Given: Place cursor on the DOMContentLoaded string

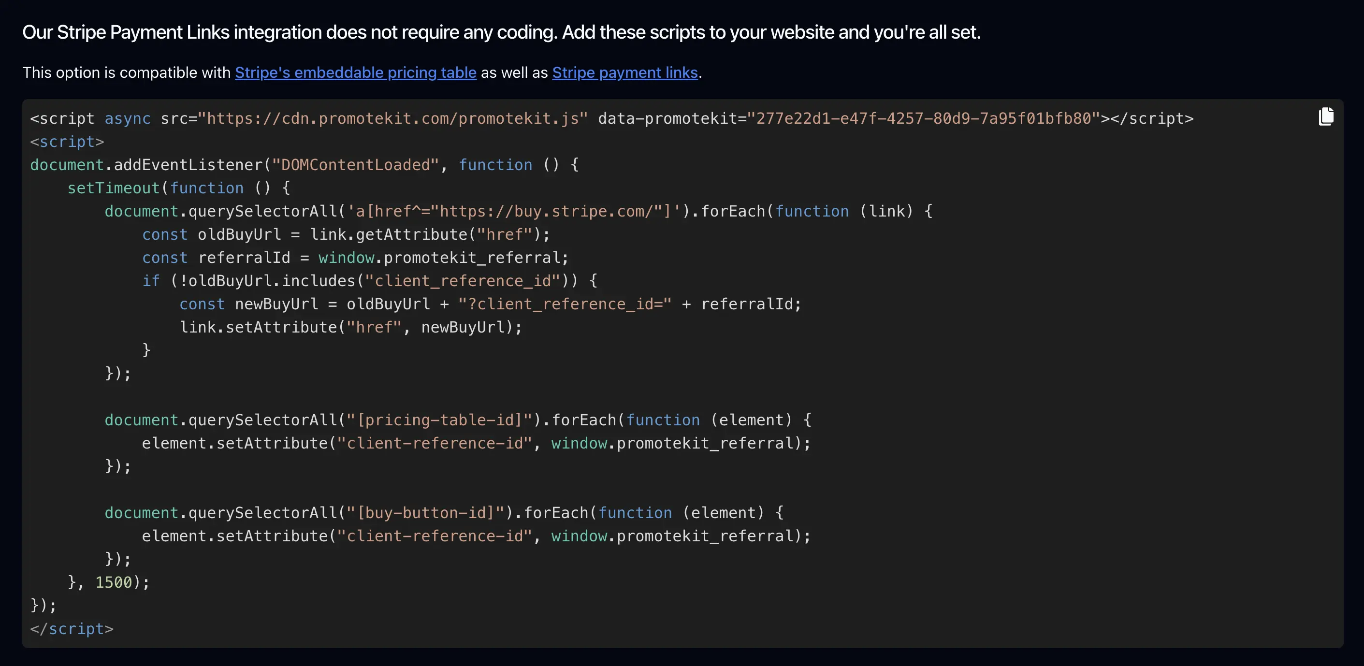Looking at the screenshot, I should point(355,165).
